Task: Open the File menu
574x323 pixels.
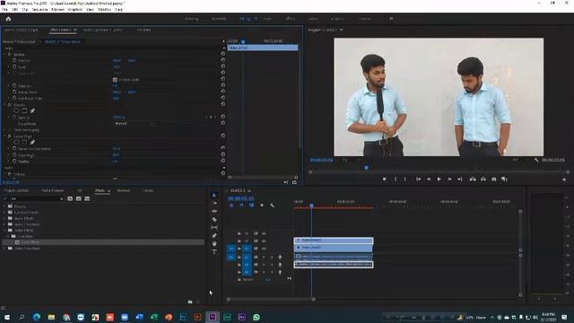Action: pos(4,10)
